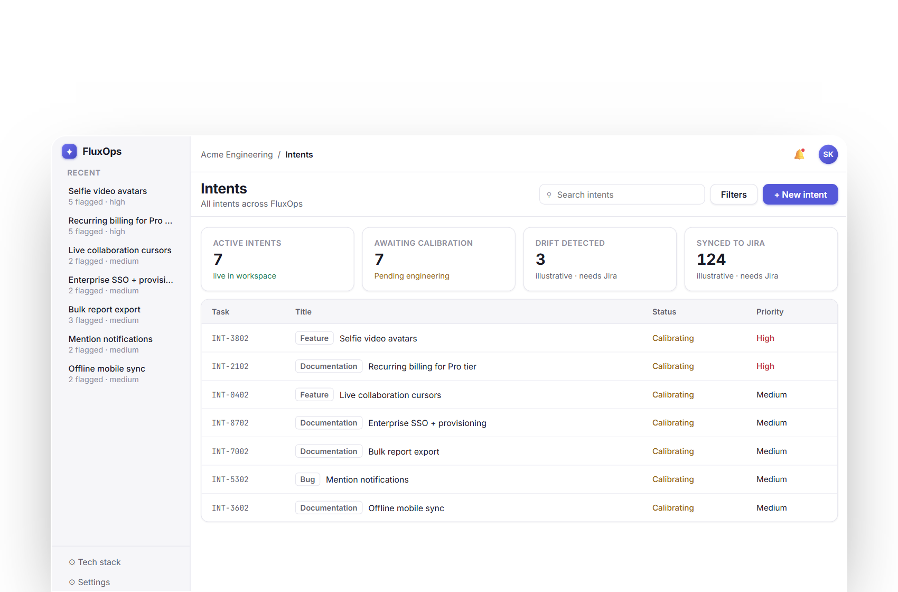This screenshot has height=592, width=898.
Task: Open task INT-2102 row
Action: tap(519, 366)
